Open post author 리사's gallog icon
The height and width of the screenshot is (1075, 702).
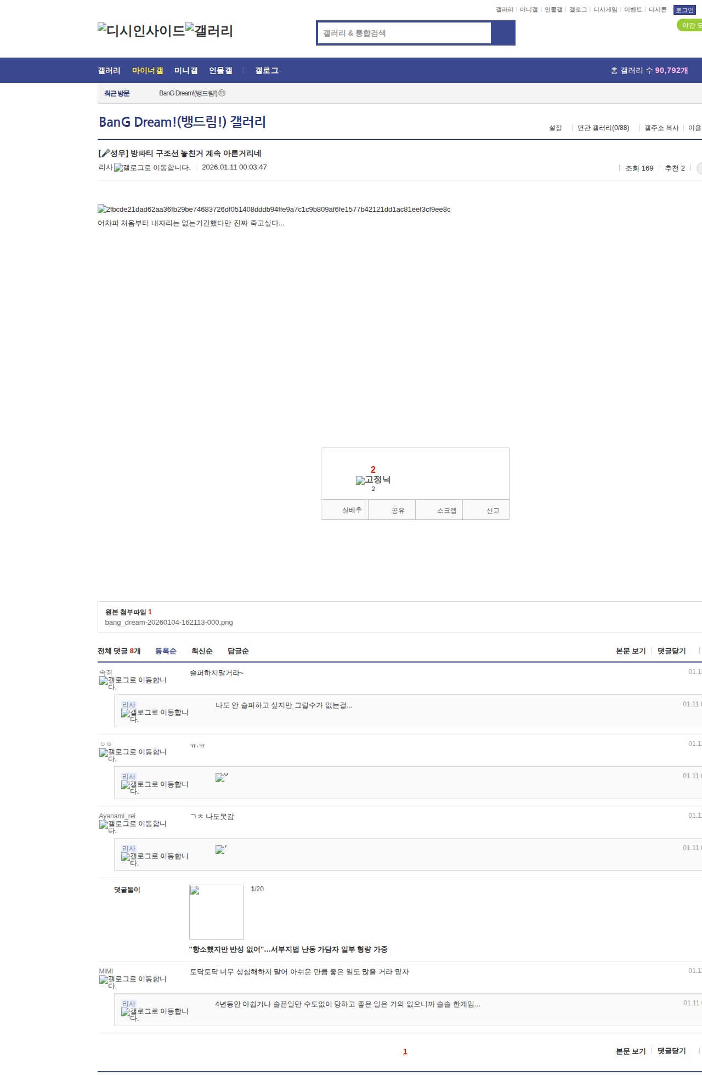[152, 168]
